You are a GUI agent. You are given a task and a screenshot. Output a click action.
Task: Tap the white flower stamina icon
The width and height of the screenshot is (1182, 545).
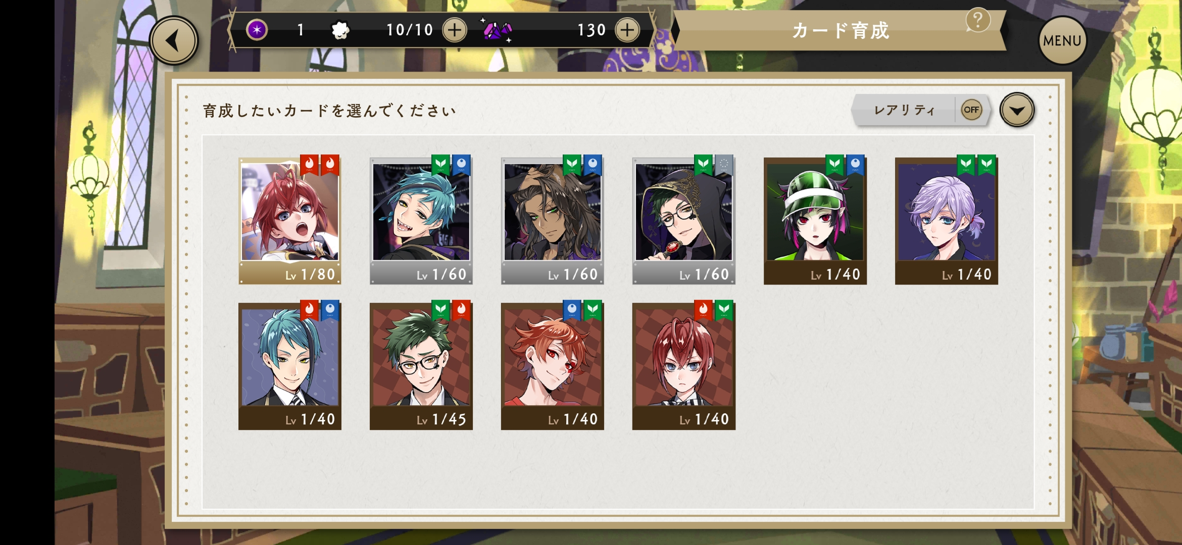click(x=340, y=30)
